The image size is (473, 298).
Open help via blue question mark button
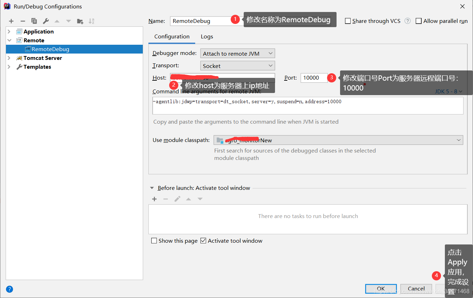point(9,289)
